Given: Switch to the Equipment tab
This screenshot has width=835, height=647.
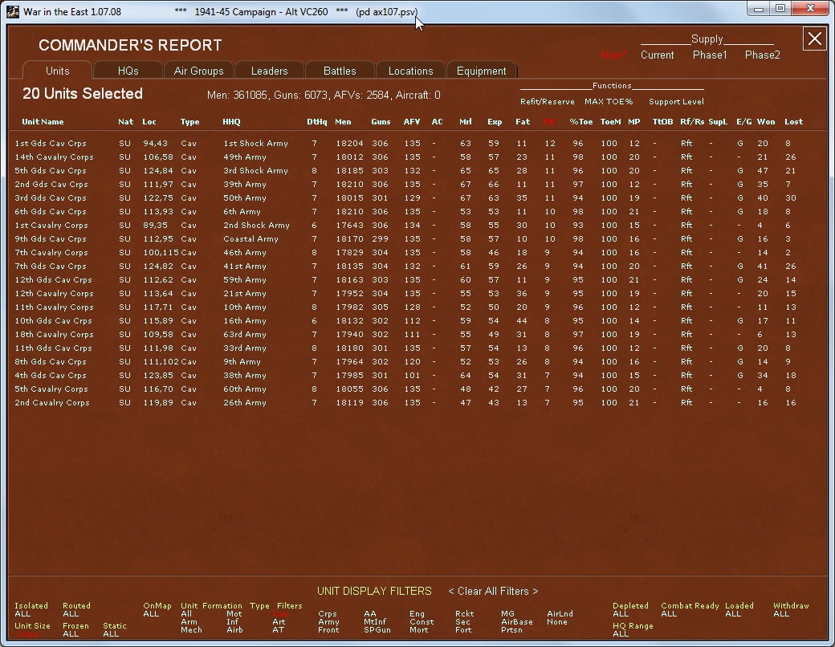Looking at the screenshot, I should pos(482,71).
